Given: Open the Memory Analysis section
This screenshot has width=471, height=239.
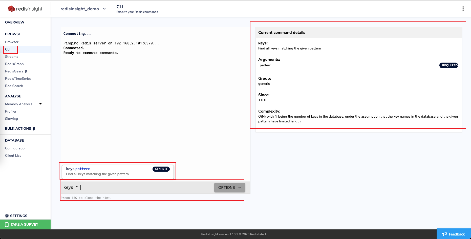Looking at the screenshot, I should point(19,104).
